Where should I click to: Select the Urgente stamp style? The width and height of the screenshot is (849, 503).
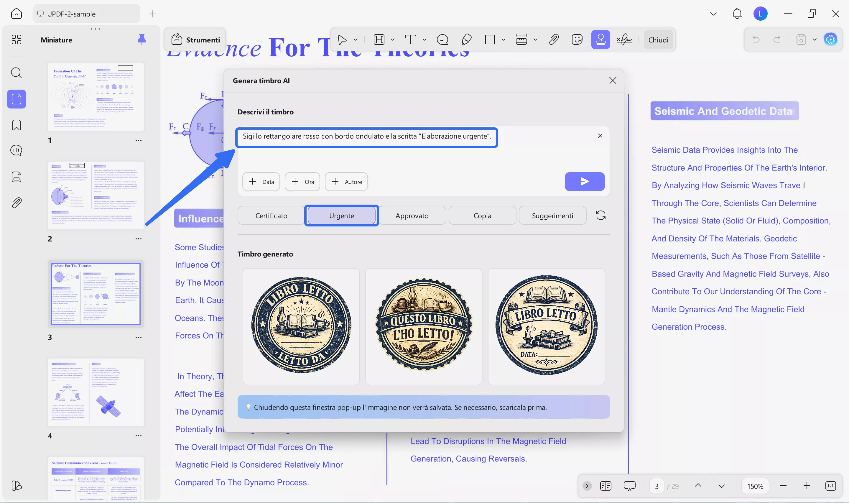click(341, 215)
